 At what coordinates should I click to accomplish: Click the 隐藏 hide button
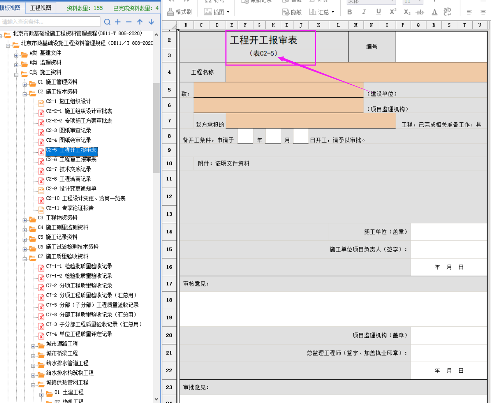coord(292,12)
